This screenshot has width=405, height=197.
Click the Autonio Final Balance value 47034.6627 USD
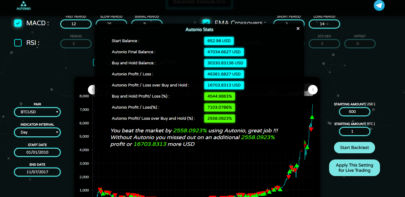pos(224,52)
